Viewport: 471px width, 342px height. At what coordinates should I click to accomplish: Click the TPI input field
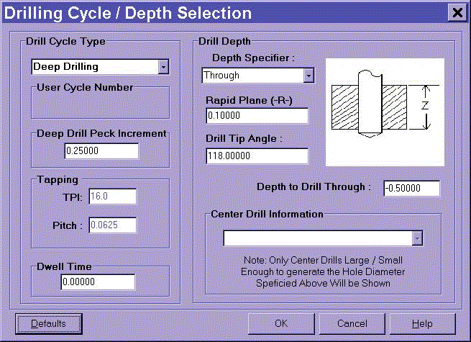pyautogui.click(x=113, y=197)
